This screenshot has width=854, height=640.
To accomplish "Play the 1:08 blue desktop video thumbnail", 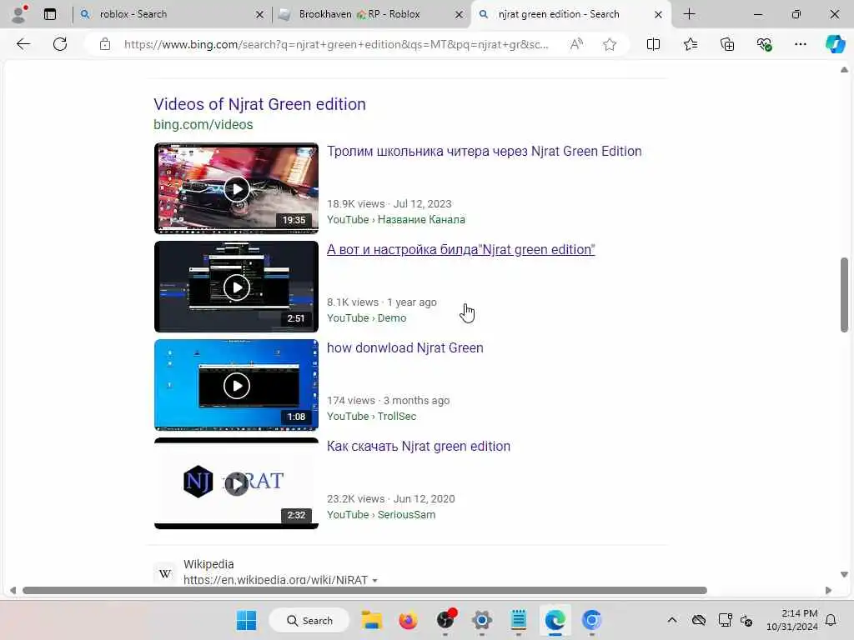I will click(236, 385).
